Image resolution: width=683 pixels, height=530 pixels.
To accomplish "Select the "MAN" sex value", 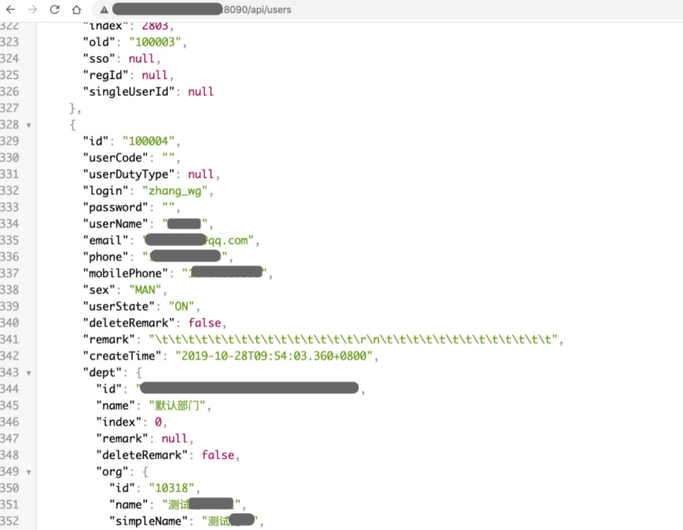I will [145, 290].
